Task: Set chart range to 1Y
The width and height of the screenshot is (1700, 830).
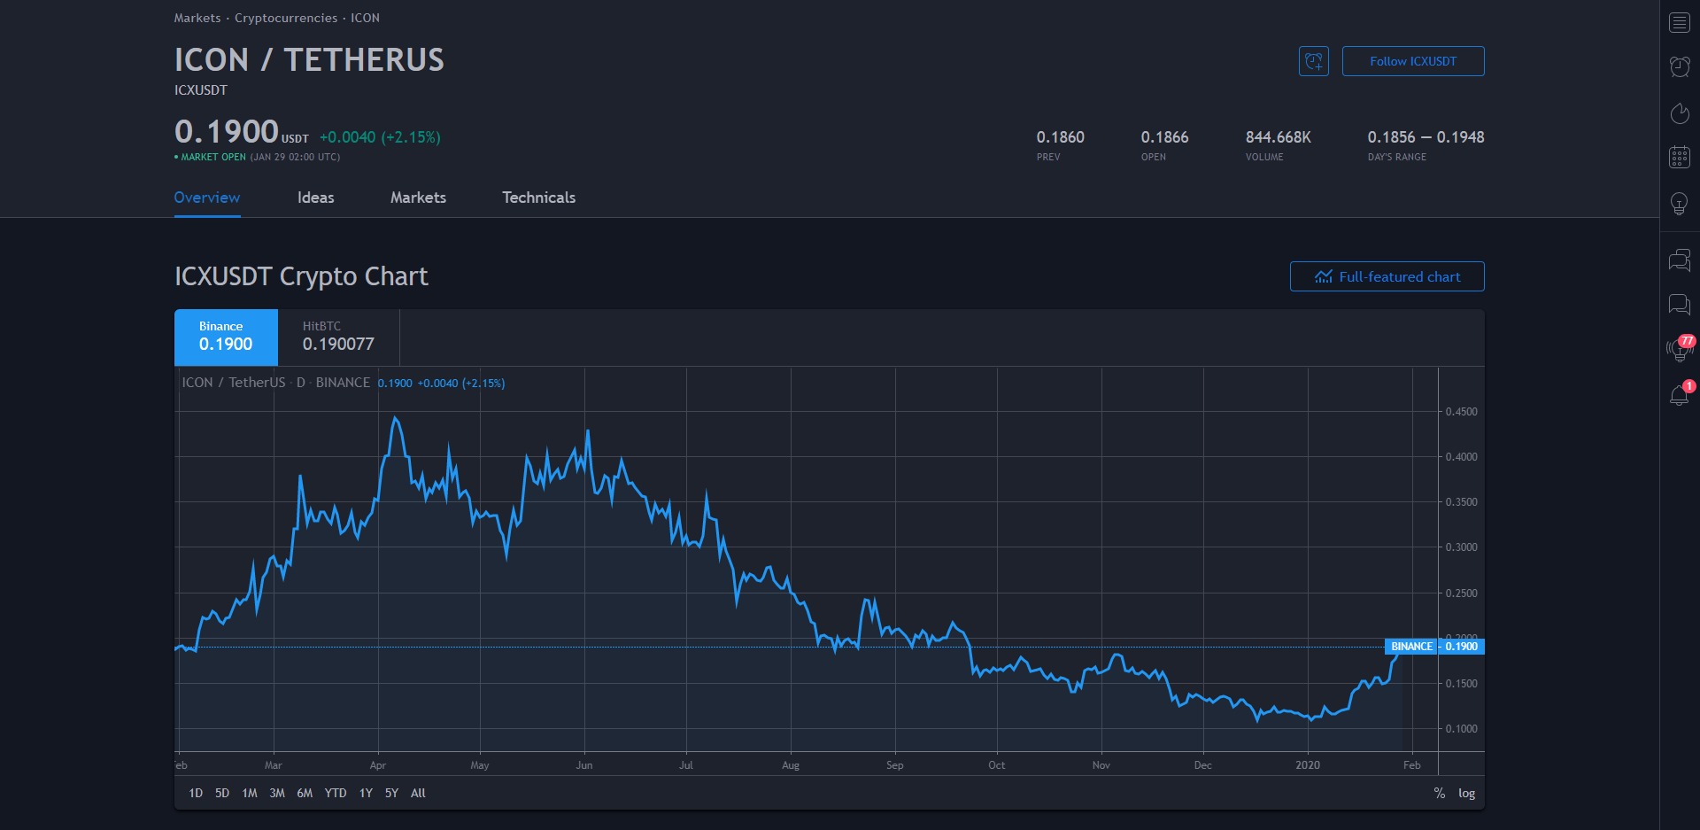Action: 366,793
